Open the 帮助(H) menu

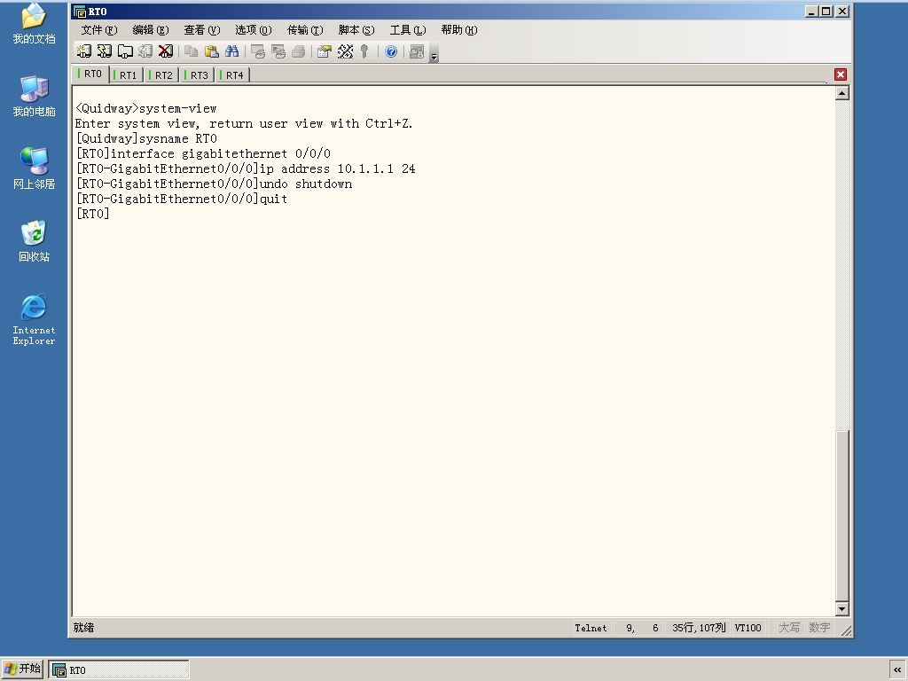(x=459, y=30)
